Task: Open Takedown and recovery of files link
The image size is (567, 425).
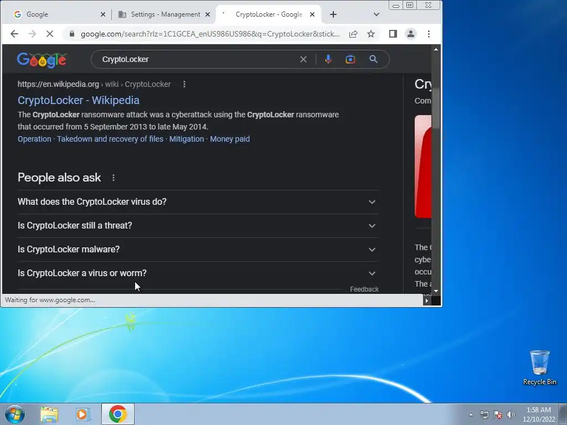Action: coord(110,139)
